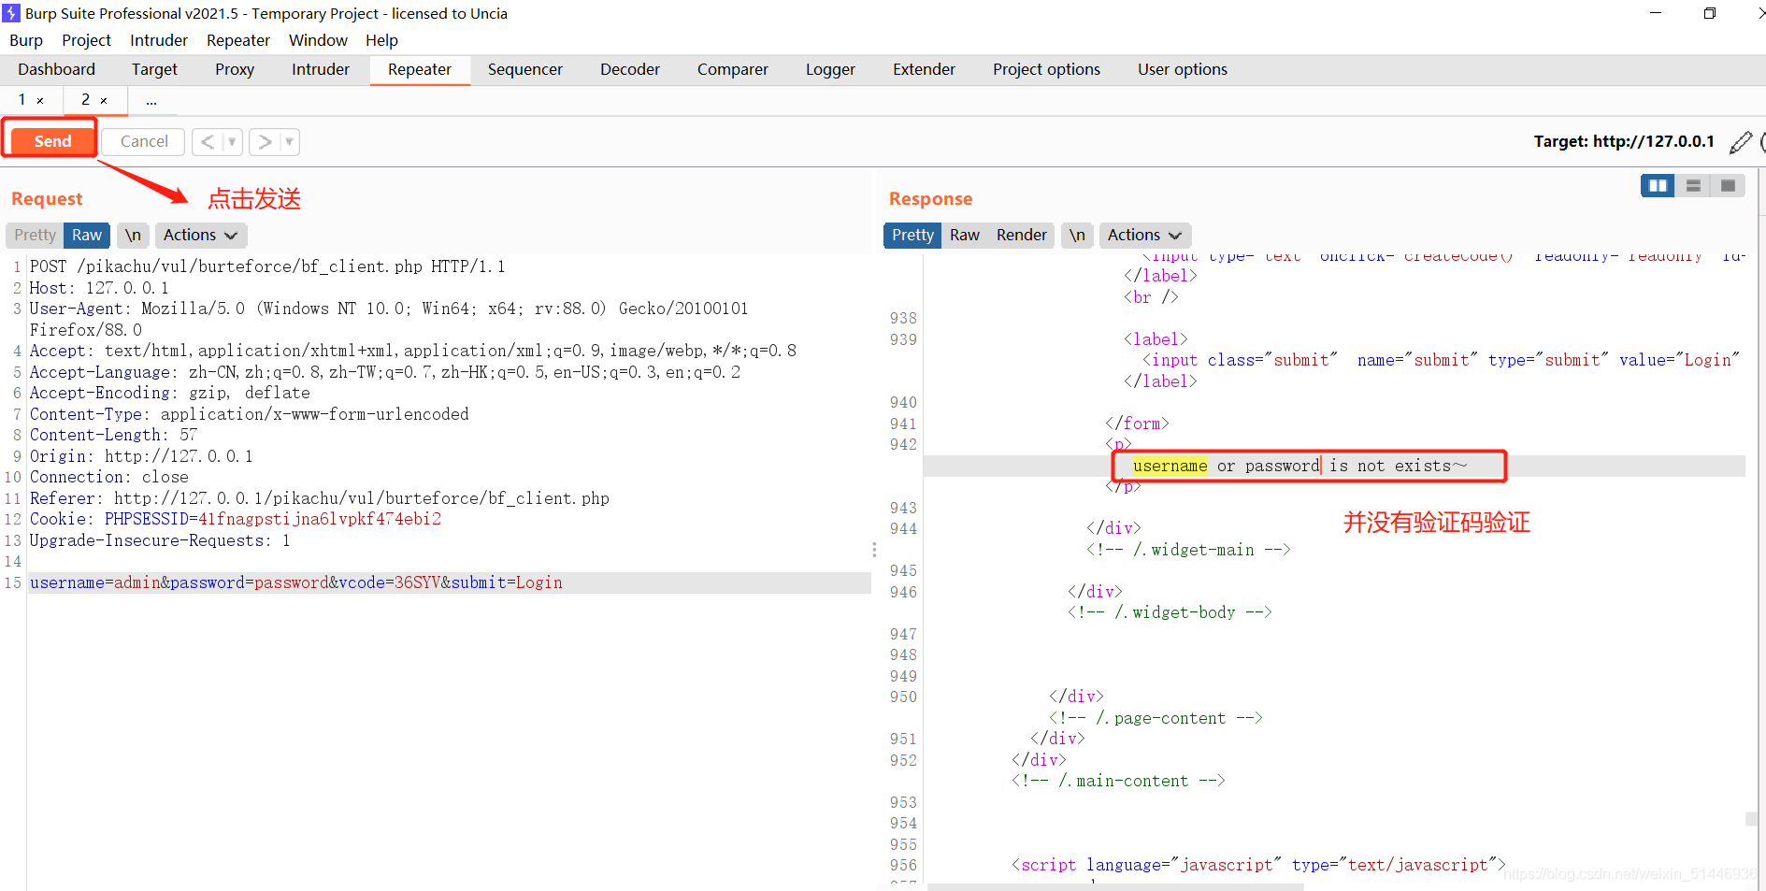The width and height of the screenshot is (1766, 891).
Task: Switch to the Proxy tab
Action: (x=235, y=69)
